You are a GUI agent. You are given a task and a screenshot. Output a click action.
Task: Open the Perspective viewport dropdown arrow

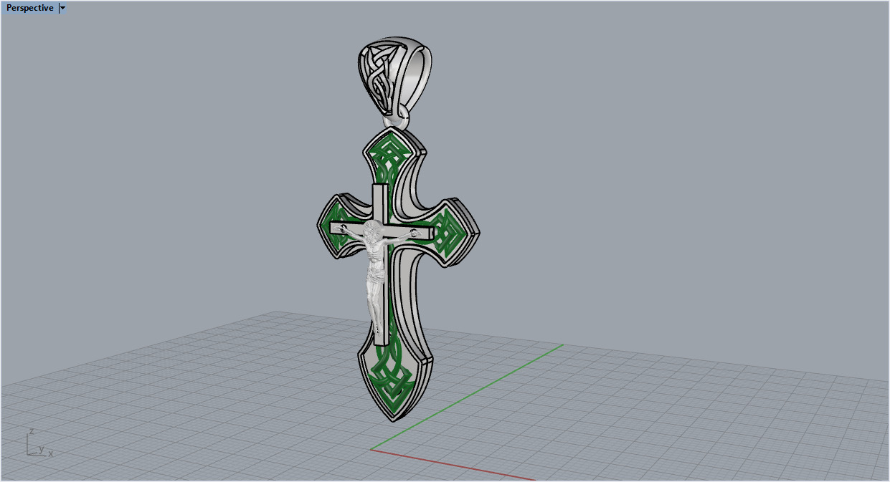62,8
